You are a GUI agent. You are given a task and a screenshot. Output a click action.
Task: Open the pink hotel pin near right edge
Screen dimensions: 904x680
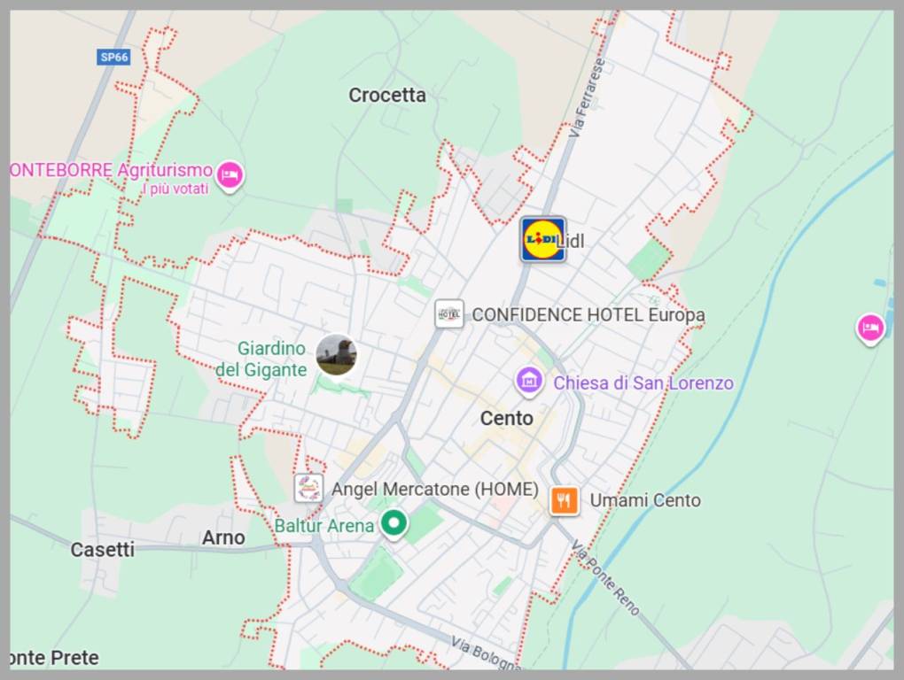870,328
